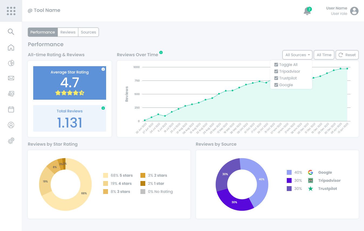
Task: Click the 4 stars legend color swatch
Action: pyautogui.click(x=106, y=183)
